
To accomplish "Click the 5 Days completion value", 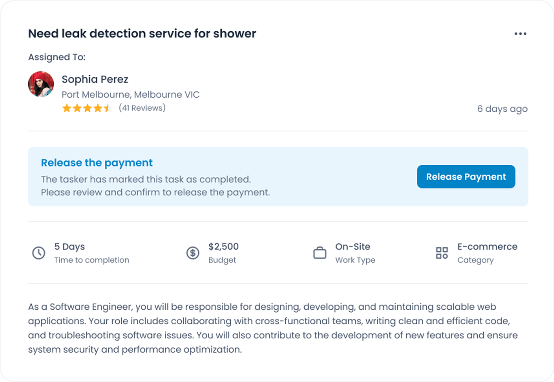I will click(x=69, y=246).
